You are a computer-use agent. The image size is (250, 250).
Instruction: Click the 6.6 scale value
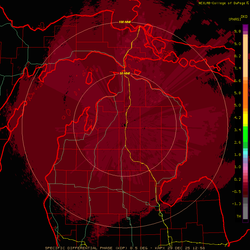(x=237, y=81)
